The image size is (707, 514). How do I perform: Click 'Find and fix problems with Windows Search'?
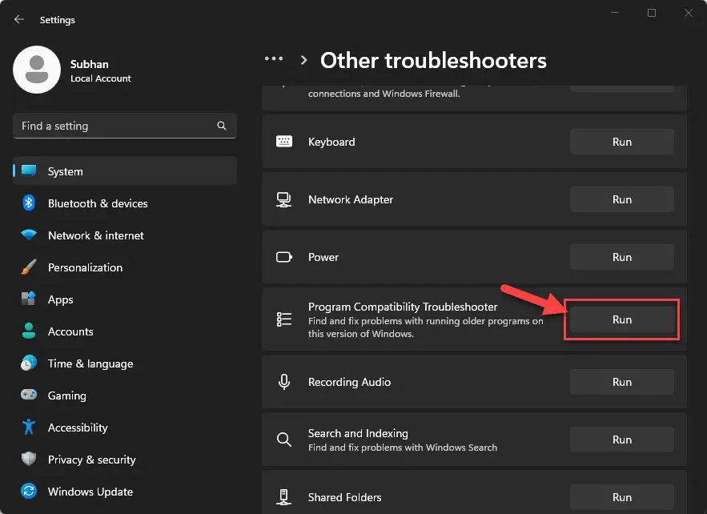click(x=403, y=448)
